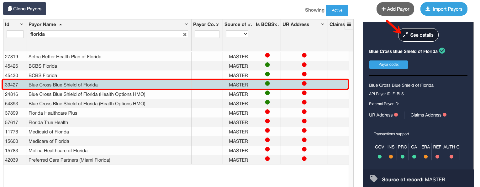Screen dimensions: 480x187
Task: Expand the UR Address column menu
Action: (x=323, y=24)
